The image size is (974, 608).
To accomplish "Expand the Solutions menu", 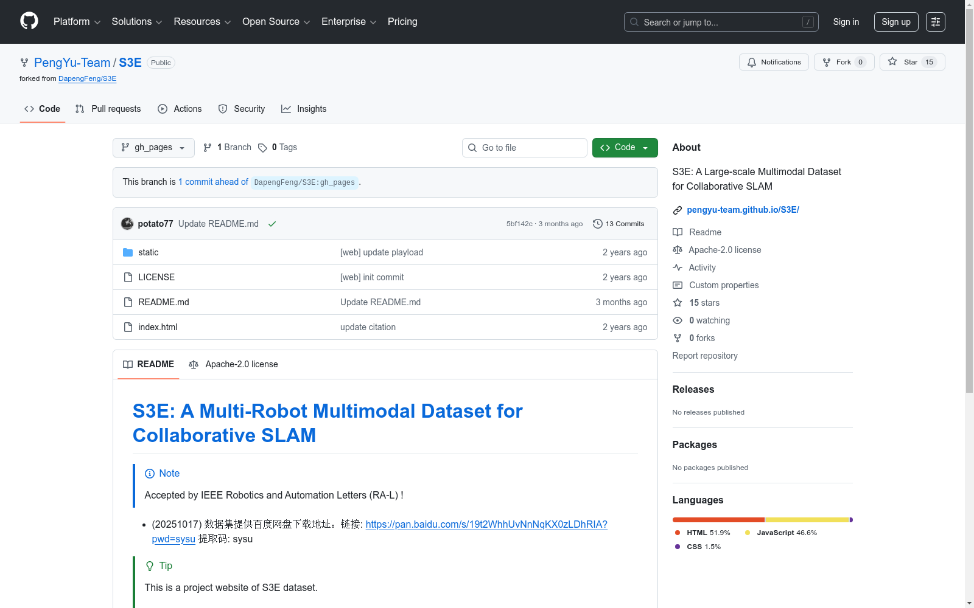I will [x=137, y=22].
